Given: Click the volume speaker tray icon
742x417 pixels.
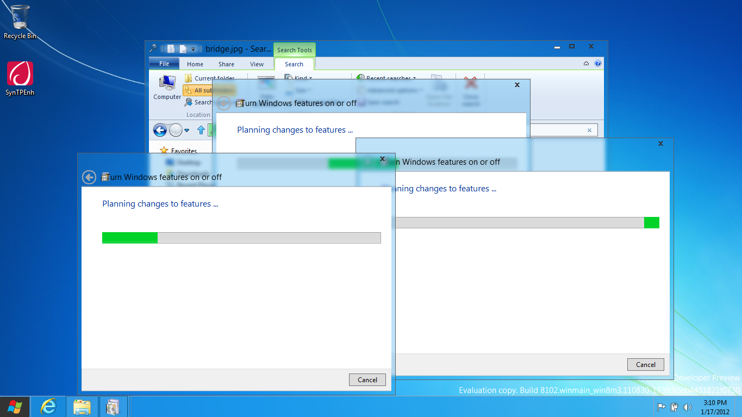Looking at the screenshot, I should tap(688, 407).
